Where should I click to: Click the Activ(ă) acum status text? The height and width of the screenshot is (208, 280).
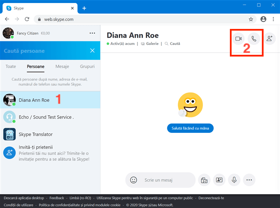point(122,44)
